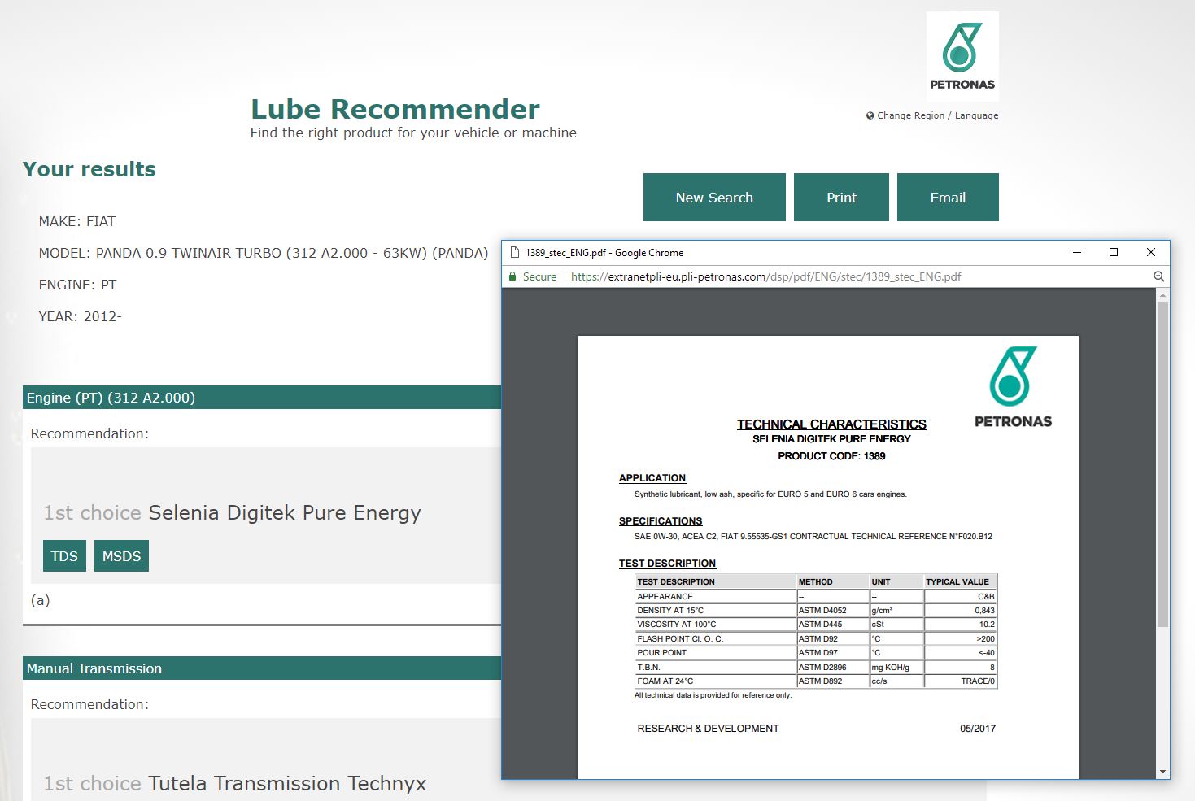1195x801 pixels.
Task: Click 'DENSITY AT 15°C' table row
Action: (816, 610)
